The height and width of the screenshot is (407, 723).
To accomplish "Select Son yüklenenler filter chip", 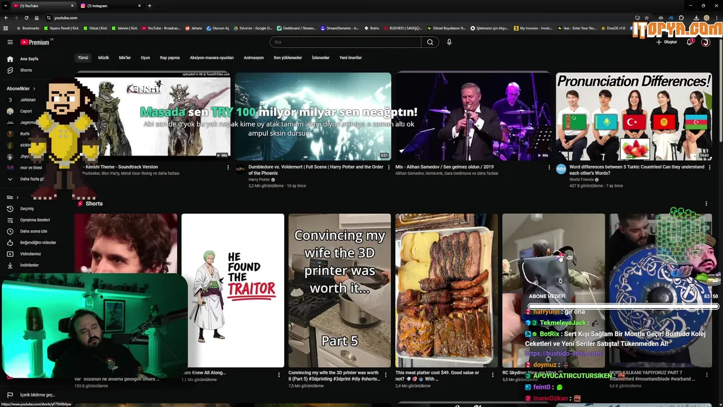I will (x=288, y=58).
